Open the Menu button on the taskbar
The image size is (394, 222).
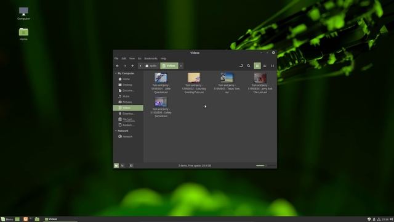(7, 220)
